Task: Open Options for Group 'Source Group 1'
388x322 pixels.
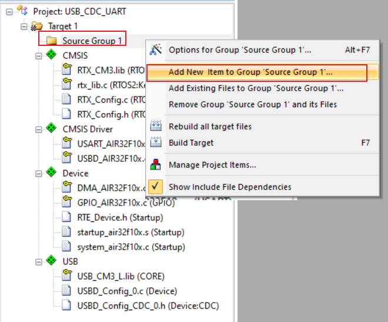Action: tap(263, 50)
